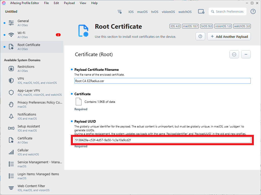The width and height of the screenshot is (261, 195).
Task: Click the certificate file document icon
Action: [x=79, y=102]
